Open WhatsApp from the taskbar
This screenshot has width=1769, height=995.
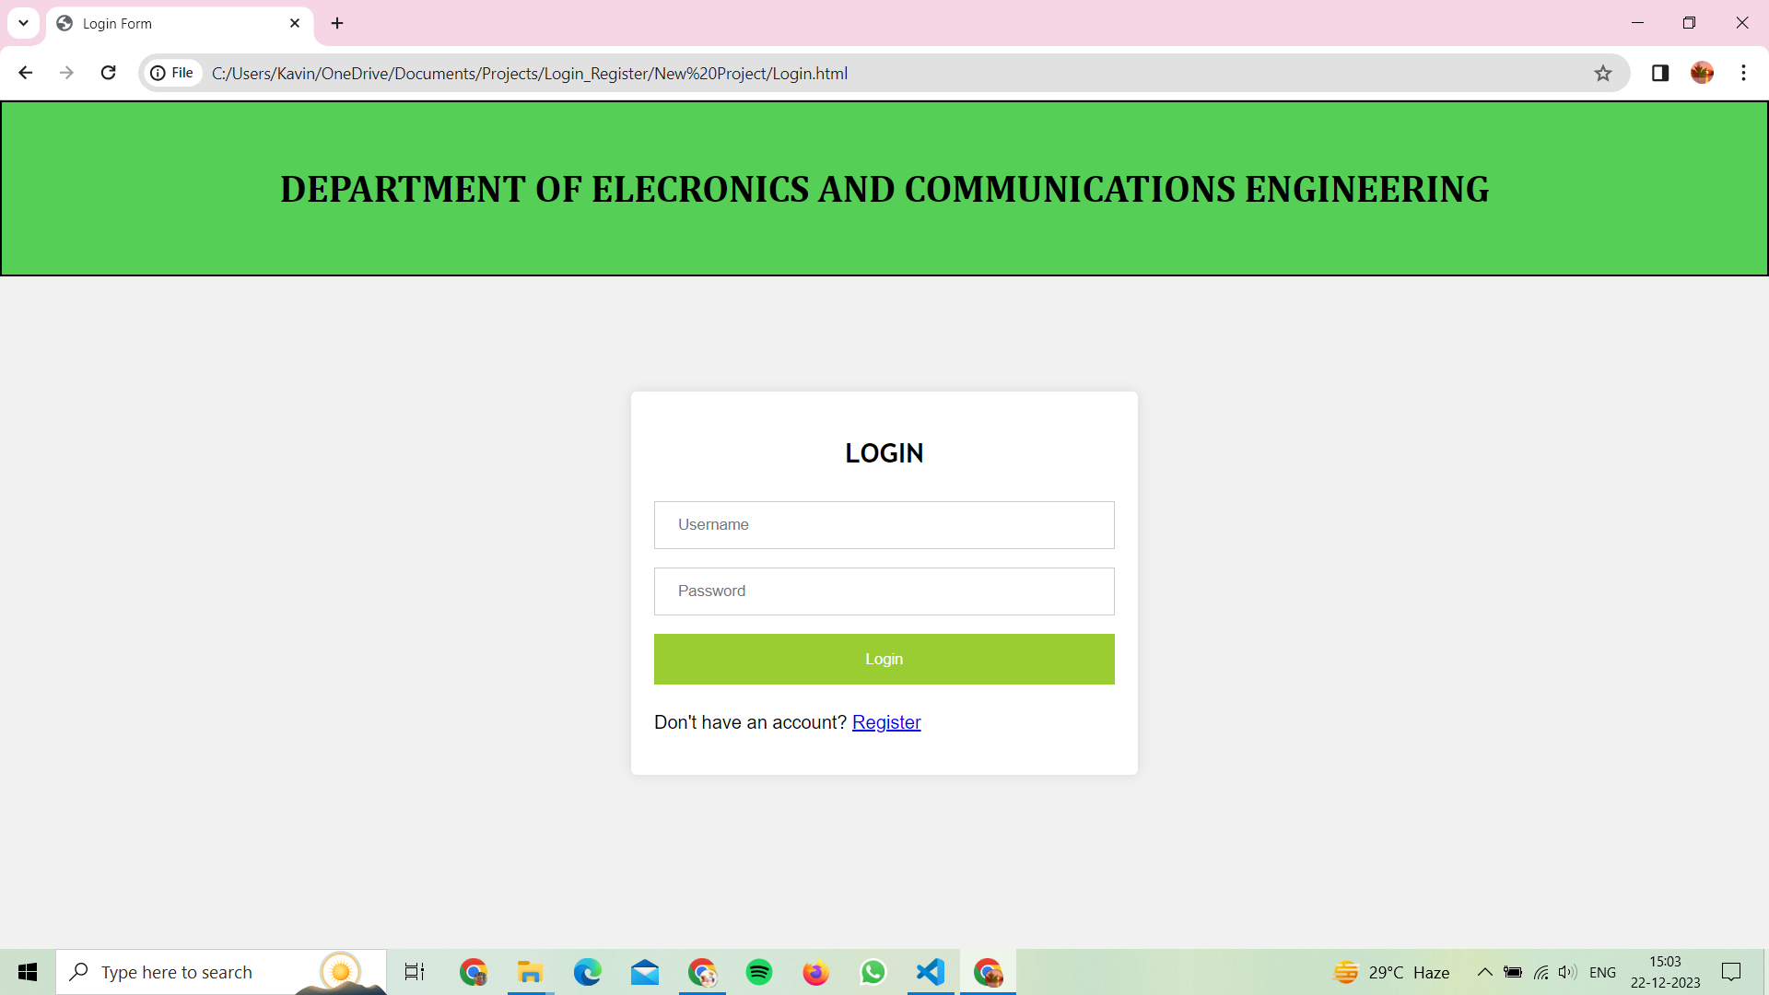coord(873,972)
